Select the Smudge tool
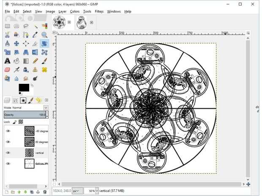Viewport: 262px width, 196px height. pyautogui.click(x=26, y=78)
